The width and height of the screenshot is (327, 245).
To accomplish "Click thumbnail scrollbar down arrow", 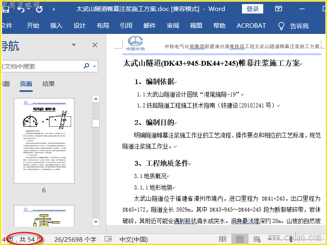I will coord(96,222).
